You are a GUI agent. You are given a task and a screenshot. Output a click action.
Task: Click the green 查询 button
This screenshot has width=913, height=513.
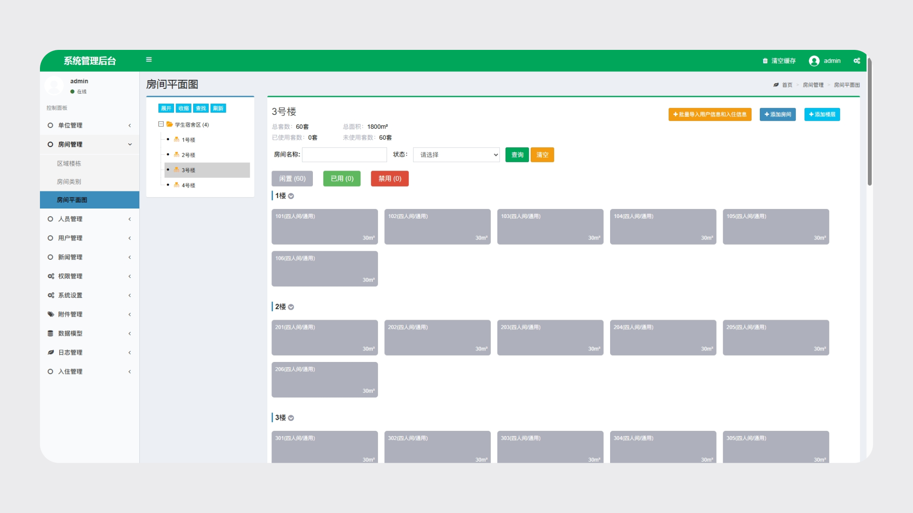(x=517, y=155)
